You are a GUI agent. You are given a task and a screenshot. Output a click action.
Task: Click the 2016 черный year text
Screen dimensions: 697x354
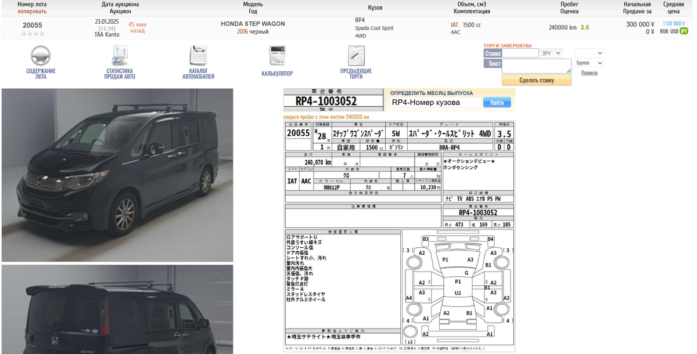[x=253, y=31]
